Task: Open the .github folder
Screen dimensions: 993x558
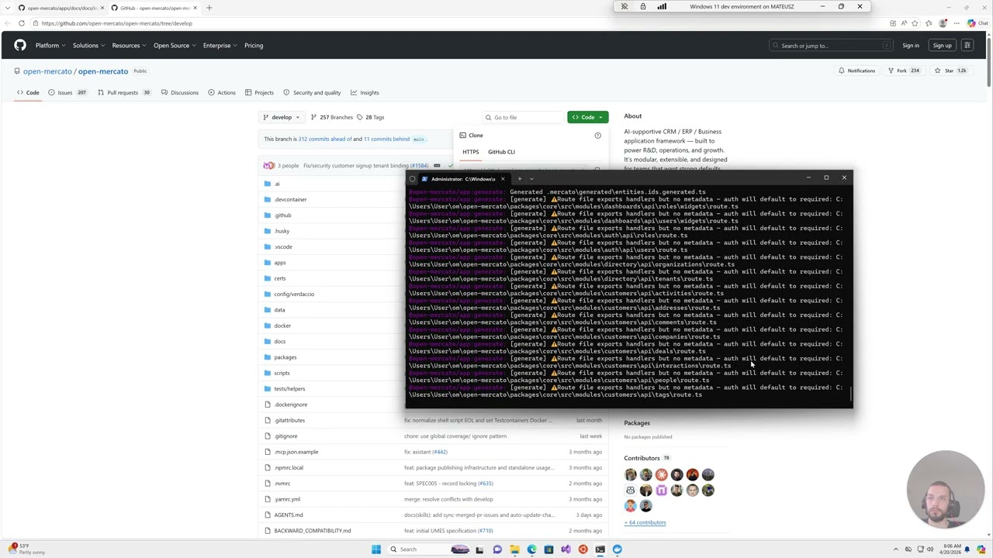Action: tap(282, 215)
